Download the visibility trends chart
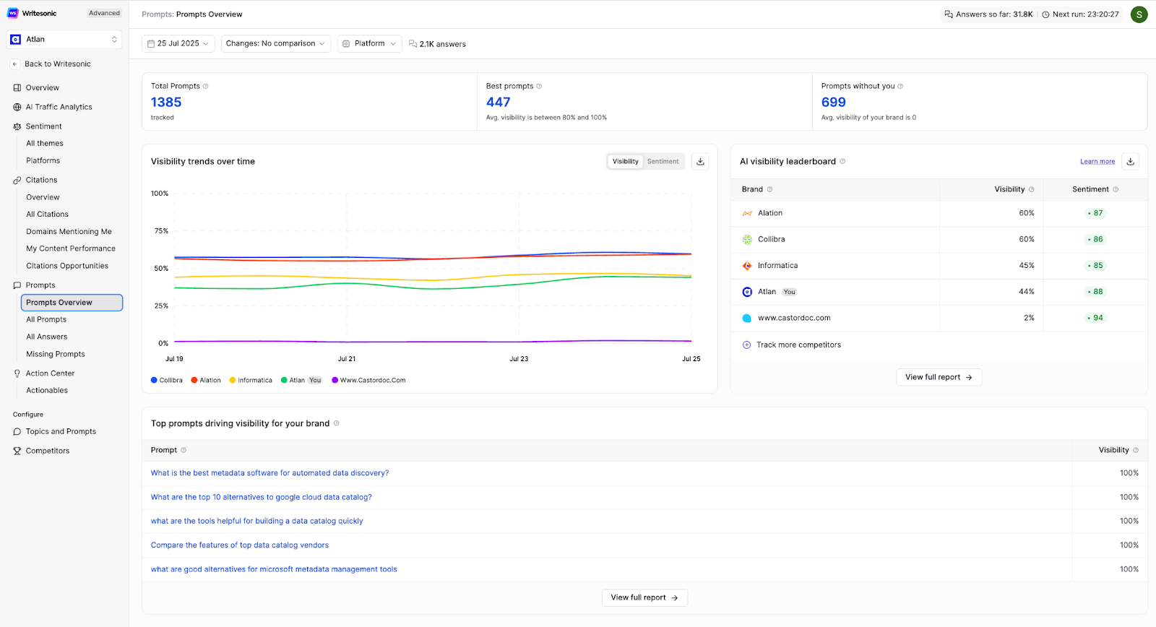This screenshot has width=1156, height=627. (700, 162)
